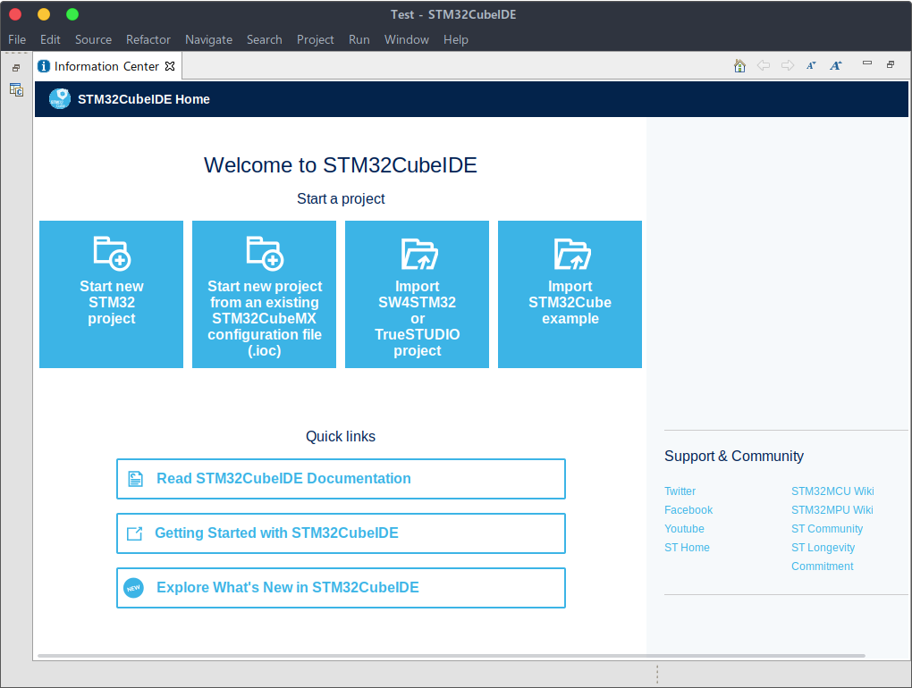The image size is (912, 688).
Task: Click the forward navigation arrow icon
Action: coord(788,65)
